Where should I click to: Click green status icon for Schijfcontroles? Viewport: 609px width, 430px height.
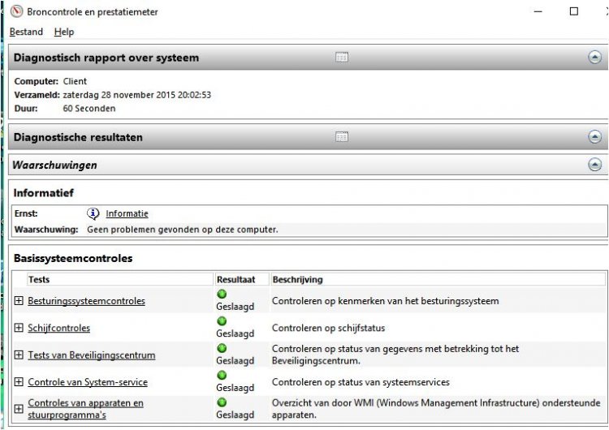pos(222,321)
